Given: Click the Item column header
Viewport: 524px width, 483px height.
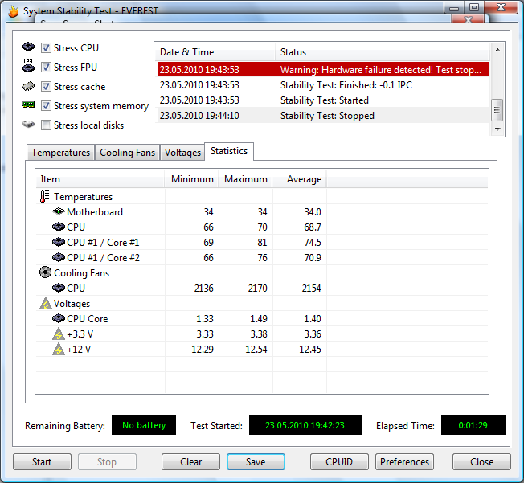Looking at the screenshot, I should [x=100, y=179].
